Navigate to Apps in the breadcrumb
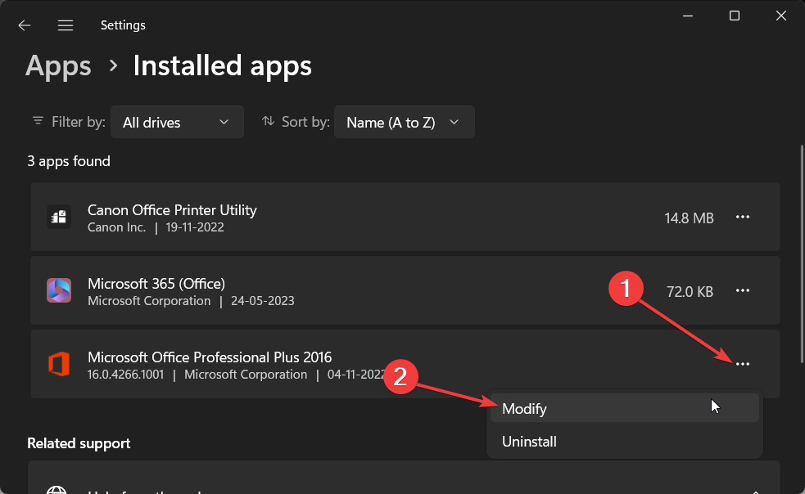 [58, 66]
